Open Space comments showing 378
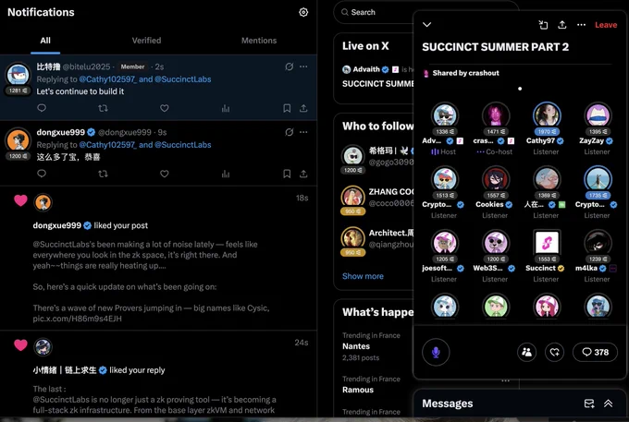This screenshot has height=422, width=629. (x=595, y=352)
